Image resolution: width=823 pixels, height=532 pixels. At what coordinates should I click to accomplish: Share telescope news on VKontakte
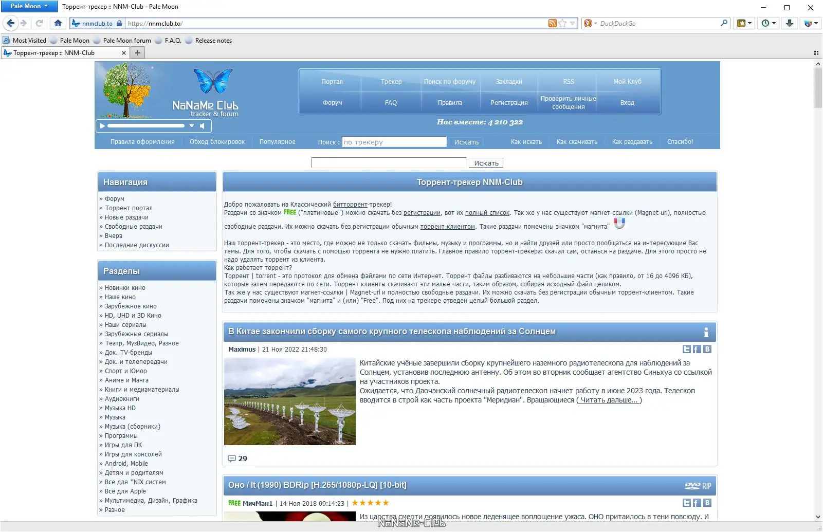(707, 350)
